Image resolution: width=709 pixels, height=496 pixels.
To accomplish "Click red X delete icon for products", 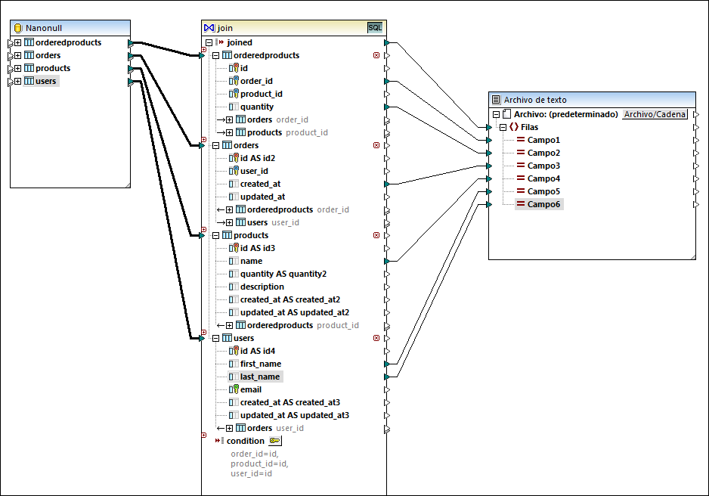I will [x=376, y=235].
